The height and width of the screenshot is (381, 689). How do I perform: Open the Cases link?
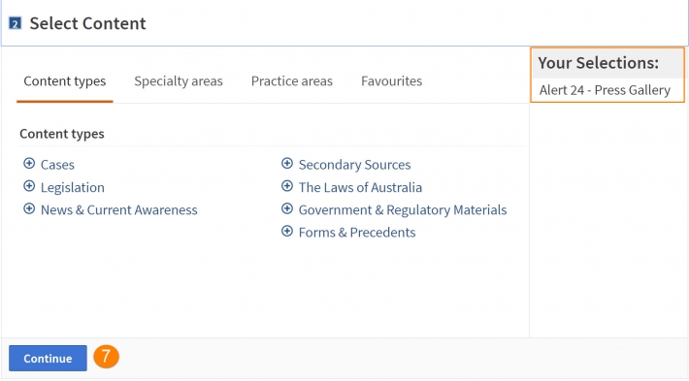pyautogui.click(x=57, y=165)
